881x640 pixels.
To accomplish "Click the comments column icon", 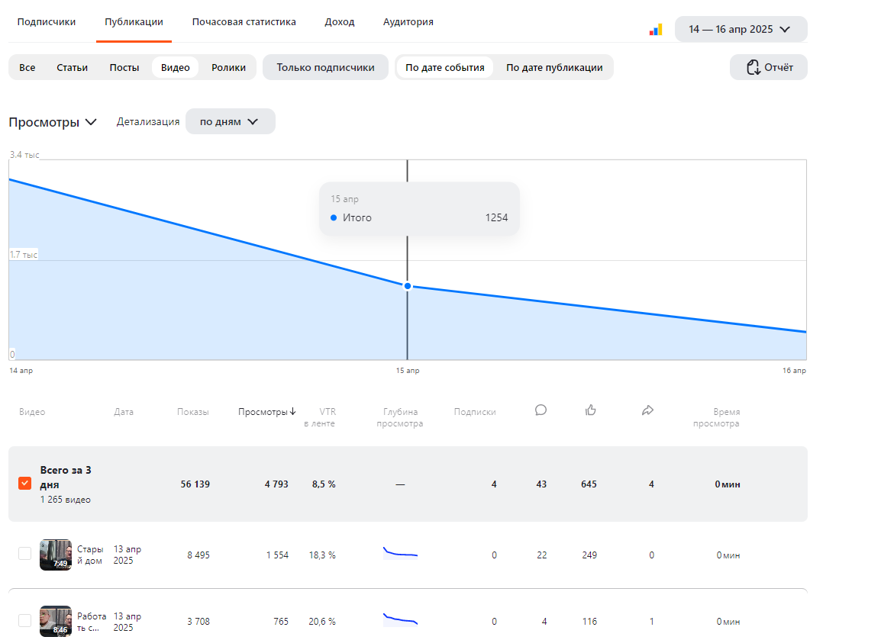I will (x=541, y=410).
